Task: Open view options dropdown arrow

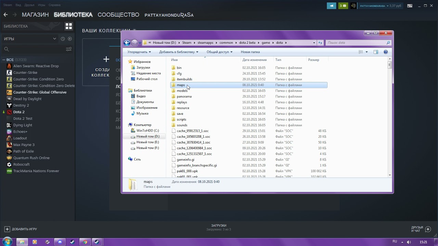Action: point(367,52)
